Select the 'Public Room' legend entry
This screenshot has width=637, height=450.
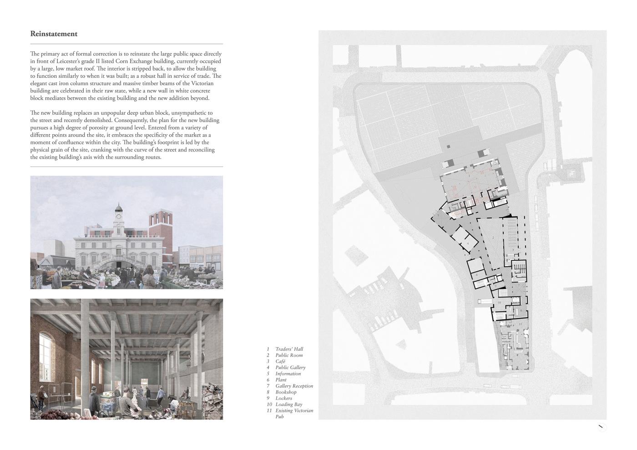click(288, 355)
